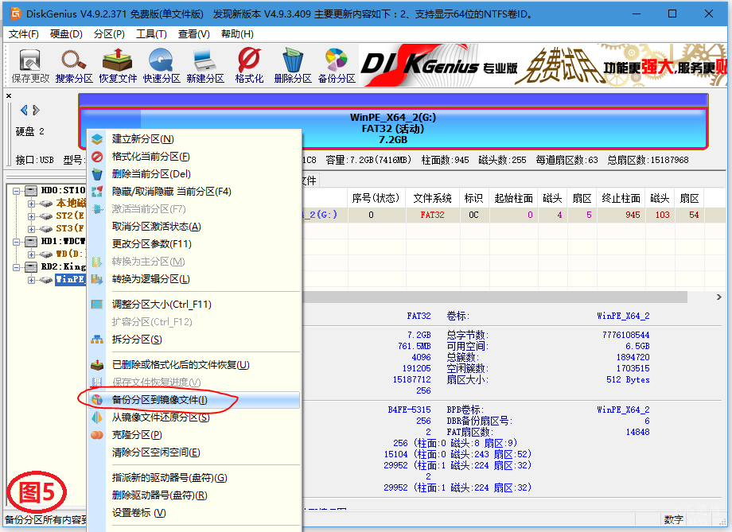
Task: Click the WinPE_X64_2(G:) partition bar
Action: pyautogui.click(x=394, y=128)
